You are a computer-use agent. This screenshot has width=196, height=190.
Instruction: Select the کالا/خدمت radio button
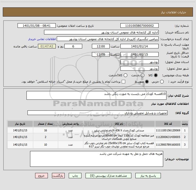[x=125, y=75]
